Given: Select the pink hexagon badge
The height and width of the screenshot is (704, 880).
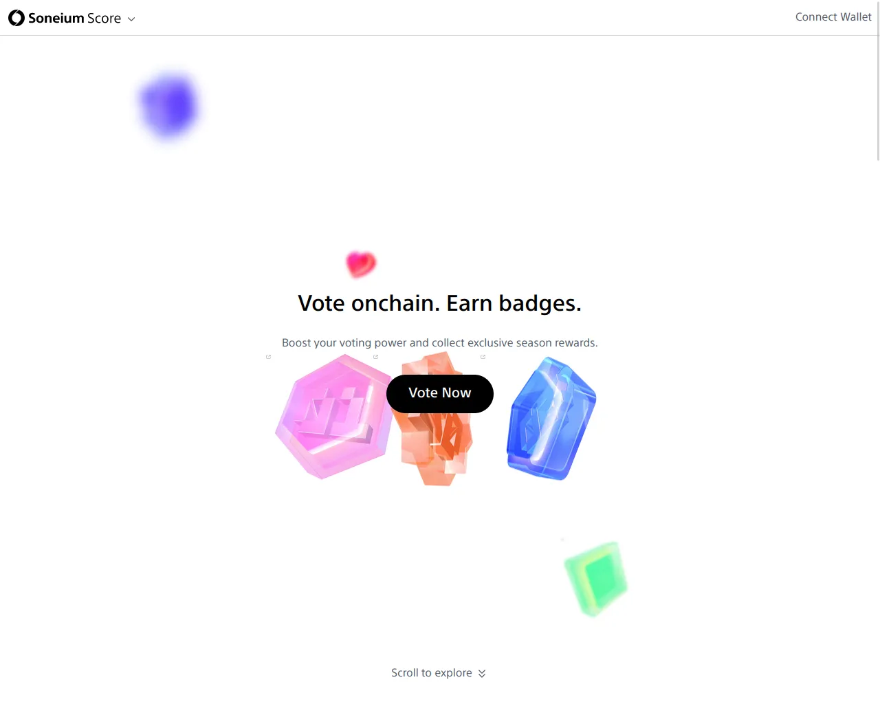Looking at the screenshot, I should pos(333,417).
